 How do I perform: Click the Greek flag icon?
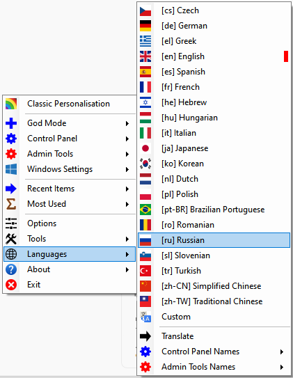145,41
